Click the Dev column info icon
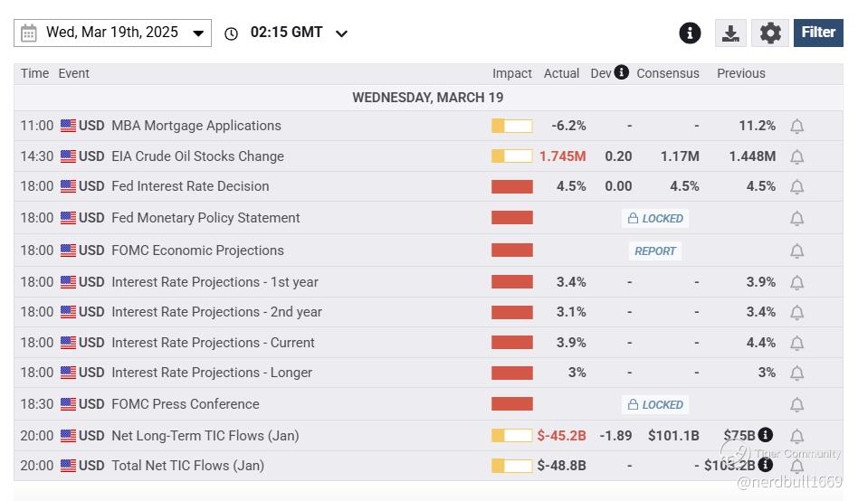This screenshot has width=858, height=501. (622, 72)
